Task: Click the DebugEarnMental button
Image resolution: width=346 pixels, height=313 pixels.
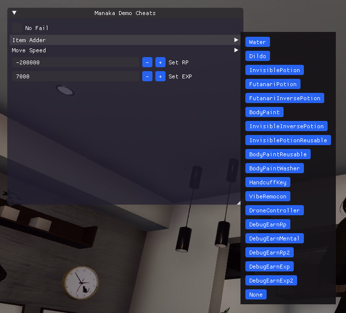Action: 274,238
